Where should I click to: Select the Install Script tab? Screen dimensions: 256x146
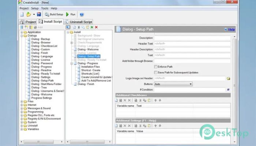pyautogui.click(x=50, y=22)
